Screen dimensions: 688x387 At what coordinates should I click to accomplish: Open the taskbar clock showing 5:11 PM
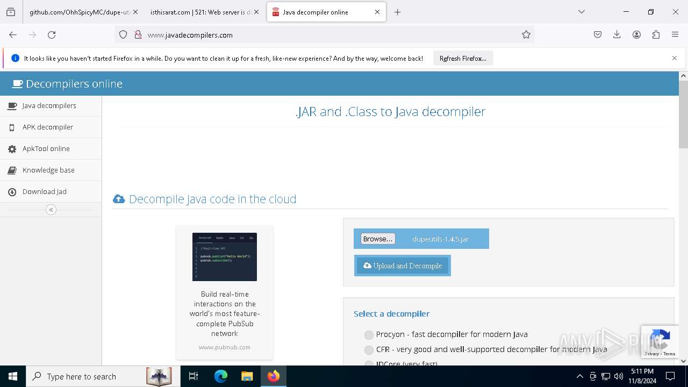(642, 376)
